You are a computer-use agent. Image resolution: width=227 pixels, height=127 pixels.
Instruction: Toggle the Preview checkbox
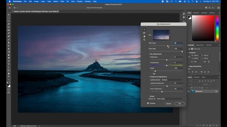pos(148,103)
